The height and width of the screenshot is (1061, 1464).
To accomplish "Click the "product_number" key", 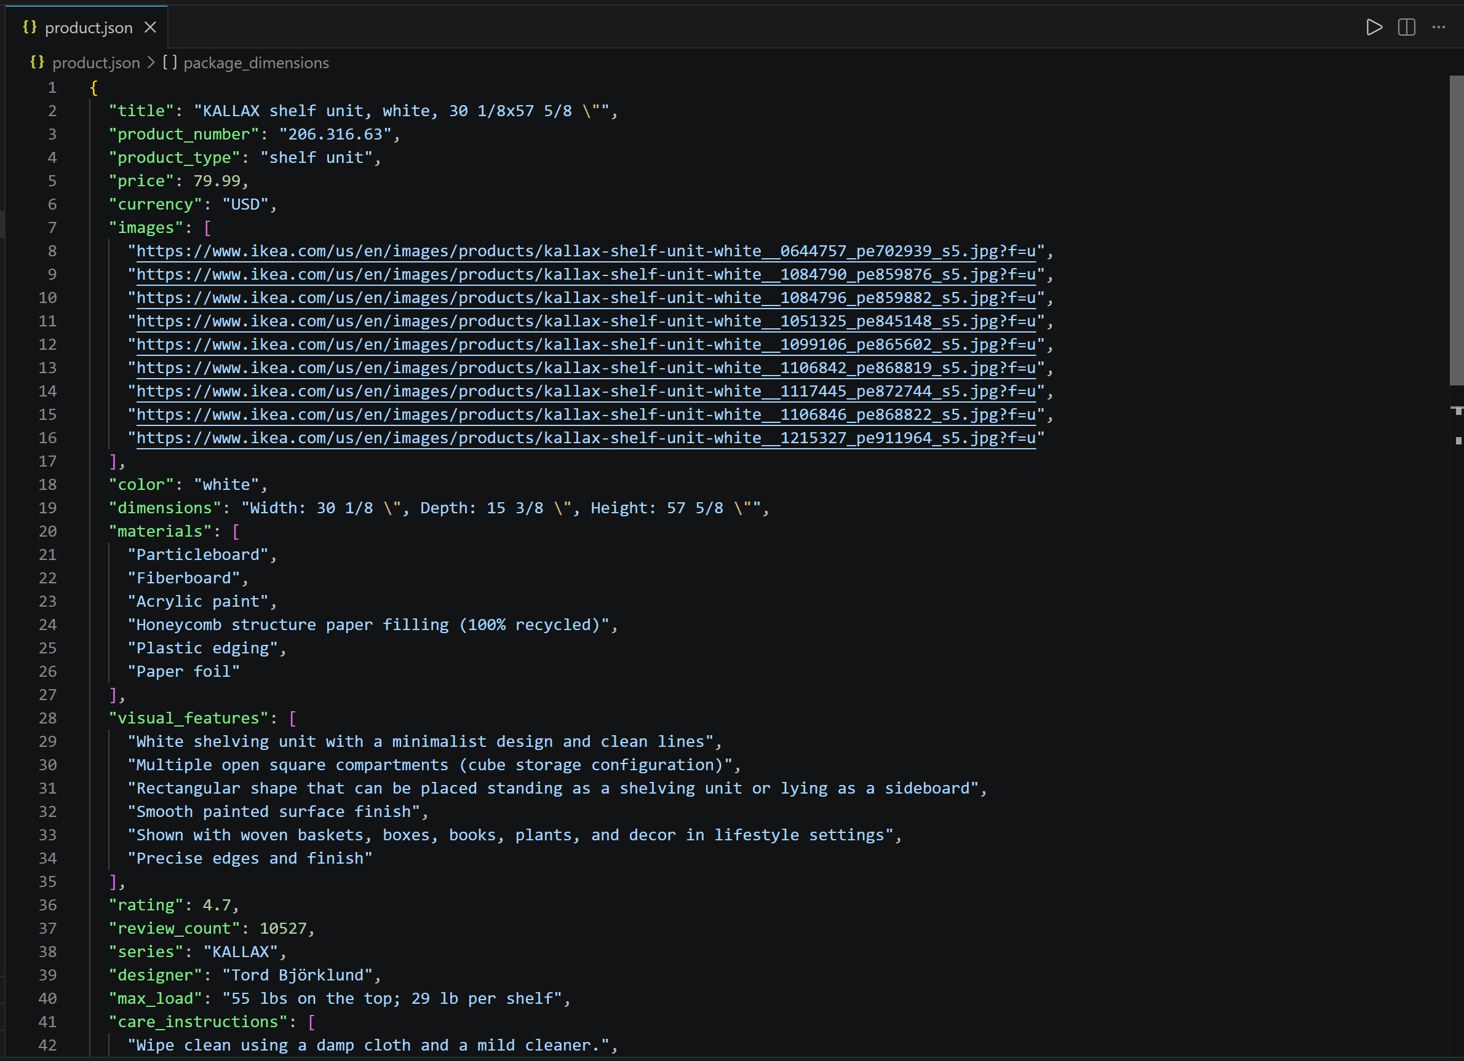I will 184,134.
